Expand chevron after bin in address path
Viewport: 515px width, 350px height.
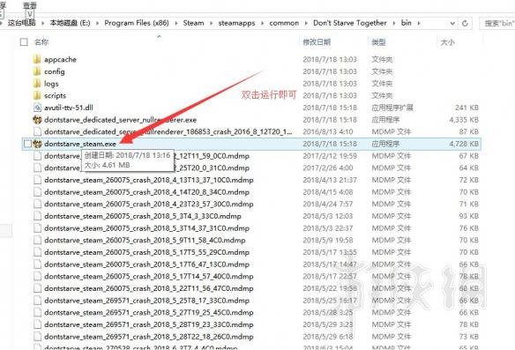tap(419, 23)
